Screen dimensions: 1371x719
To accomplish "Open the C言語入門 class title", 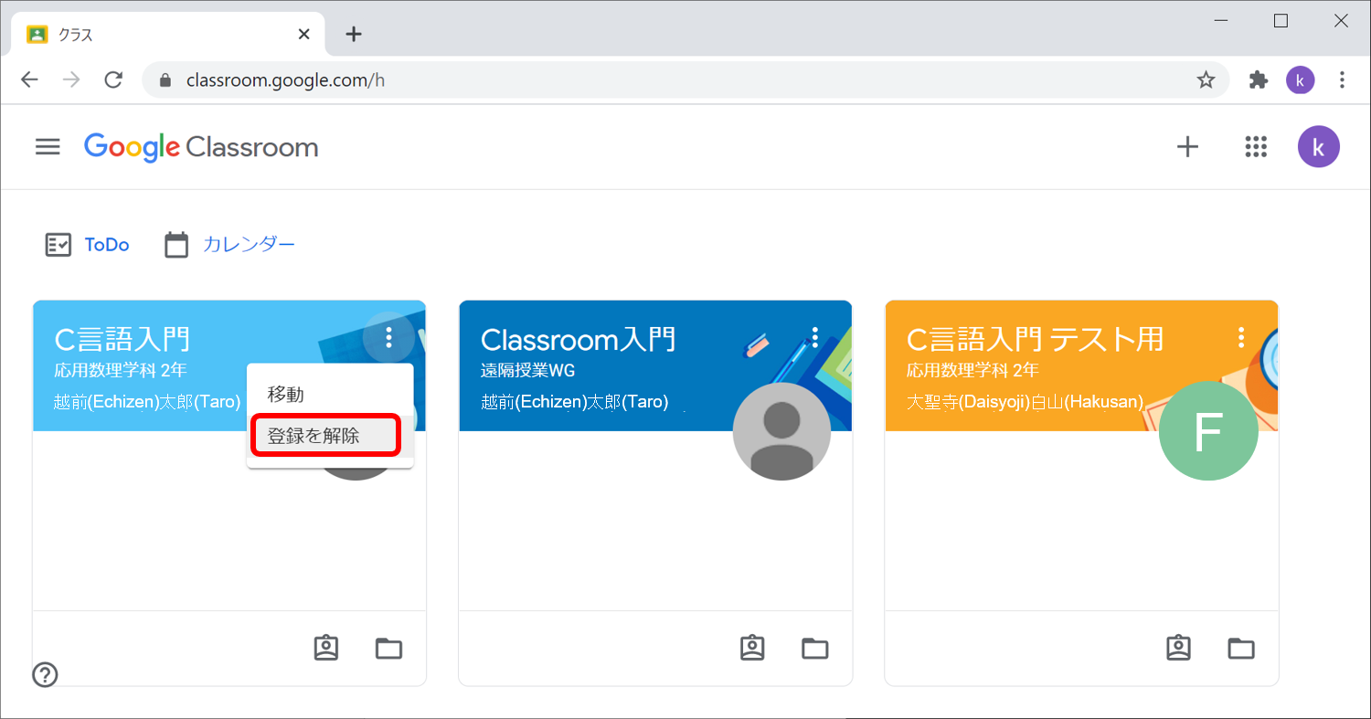I will [x=122, y=339].
